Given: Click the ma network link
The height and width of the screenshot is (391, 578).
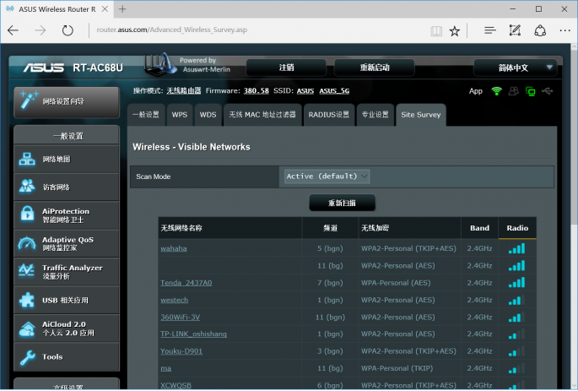Looking at the screenshot, I should click(x=166, y=368).
